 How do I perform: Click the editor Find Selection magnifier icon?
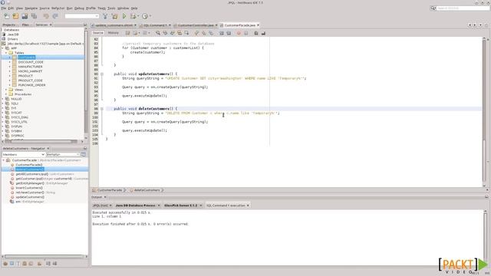(x=158, y=33)
